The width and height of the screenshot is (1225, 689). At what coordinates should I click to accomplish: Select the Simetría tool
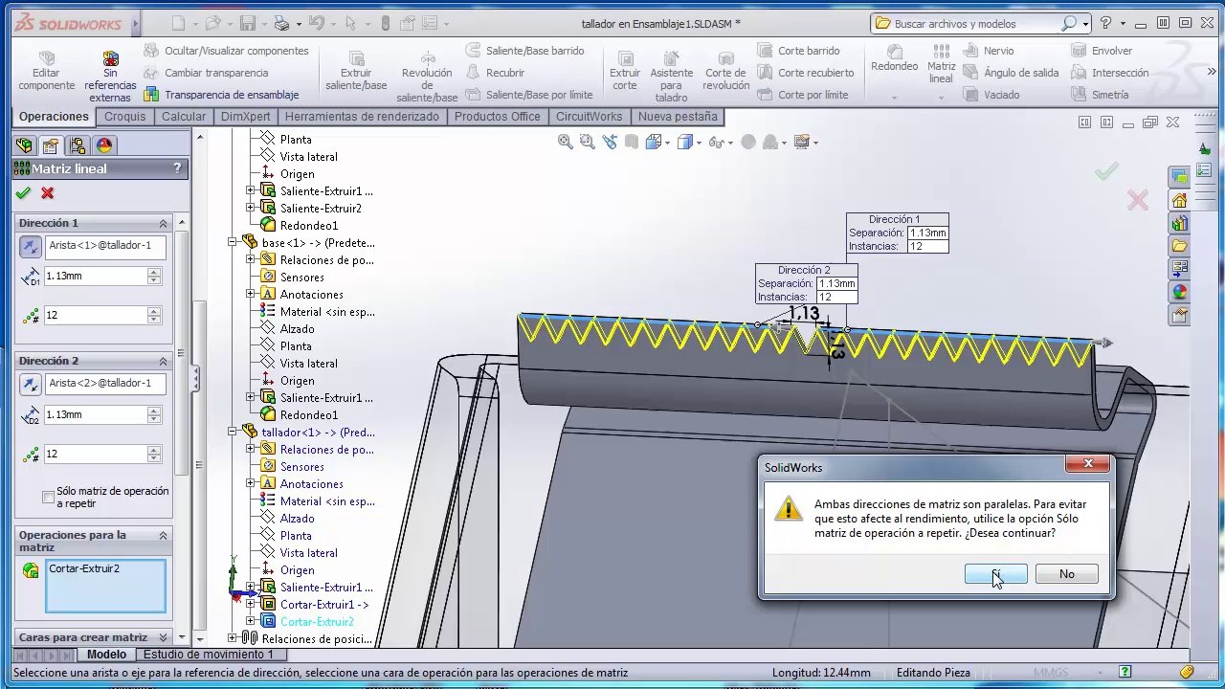(x=1100, y=95)
